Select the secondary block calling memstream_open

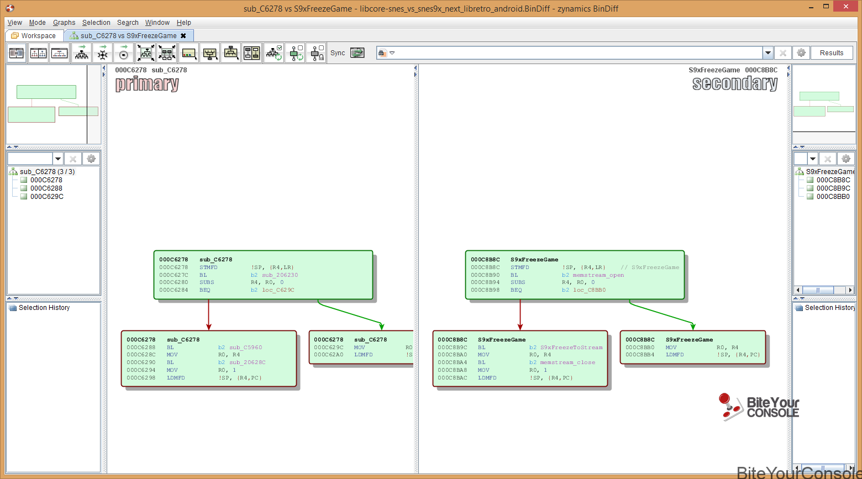coord(575,275)
